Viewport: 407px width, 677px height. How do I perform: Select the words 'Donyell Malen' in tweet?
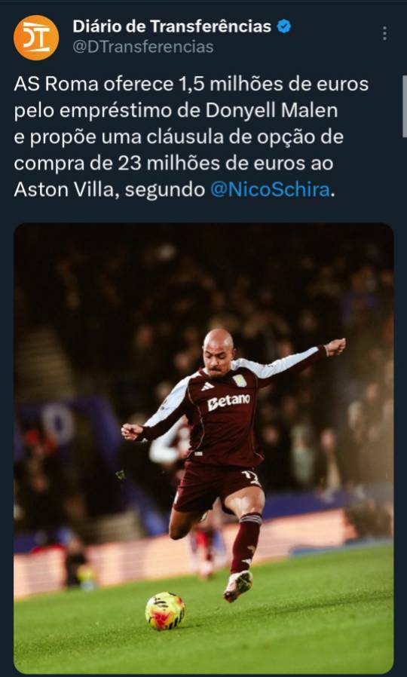point(271,111)
